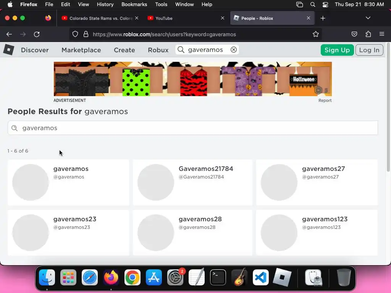391x293 pixels.
Task: Open App Store from the Dock
Action: pos(154,277)
